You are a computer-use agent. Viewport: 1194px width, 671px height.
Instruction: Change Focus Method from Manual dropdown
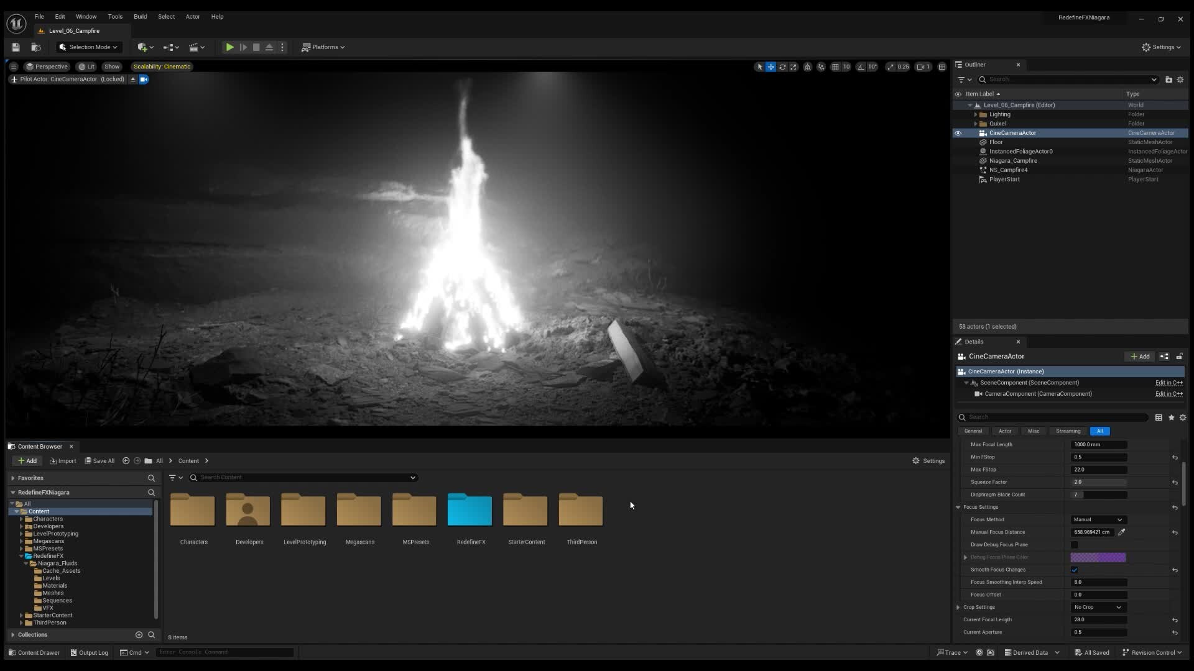coord(1098,519)
